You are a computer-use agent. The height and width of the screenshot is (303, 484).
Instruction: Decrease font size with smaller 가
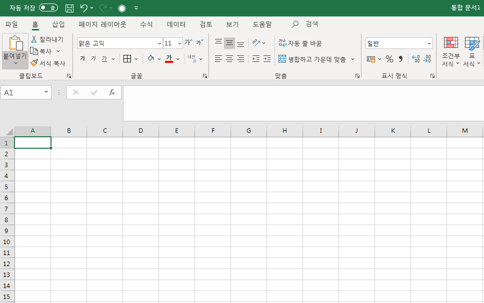[199, 42]
